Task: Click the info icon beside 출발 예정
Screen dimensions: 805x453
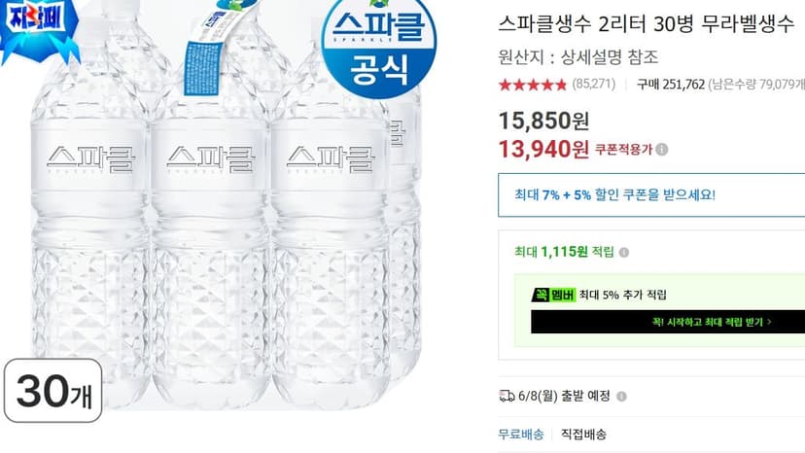Action: (x=621, y=397)
